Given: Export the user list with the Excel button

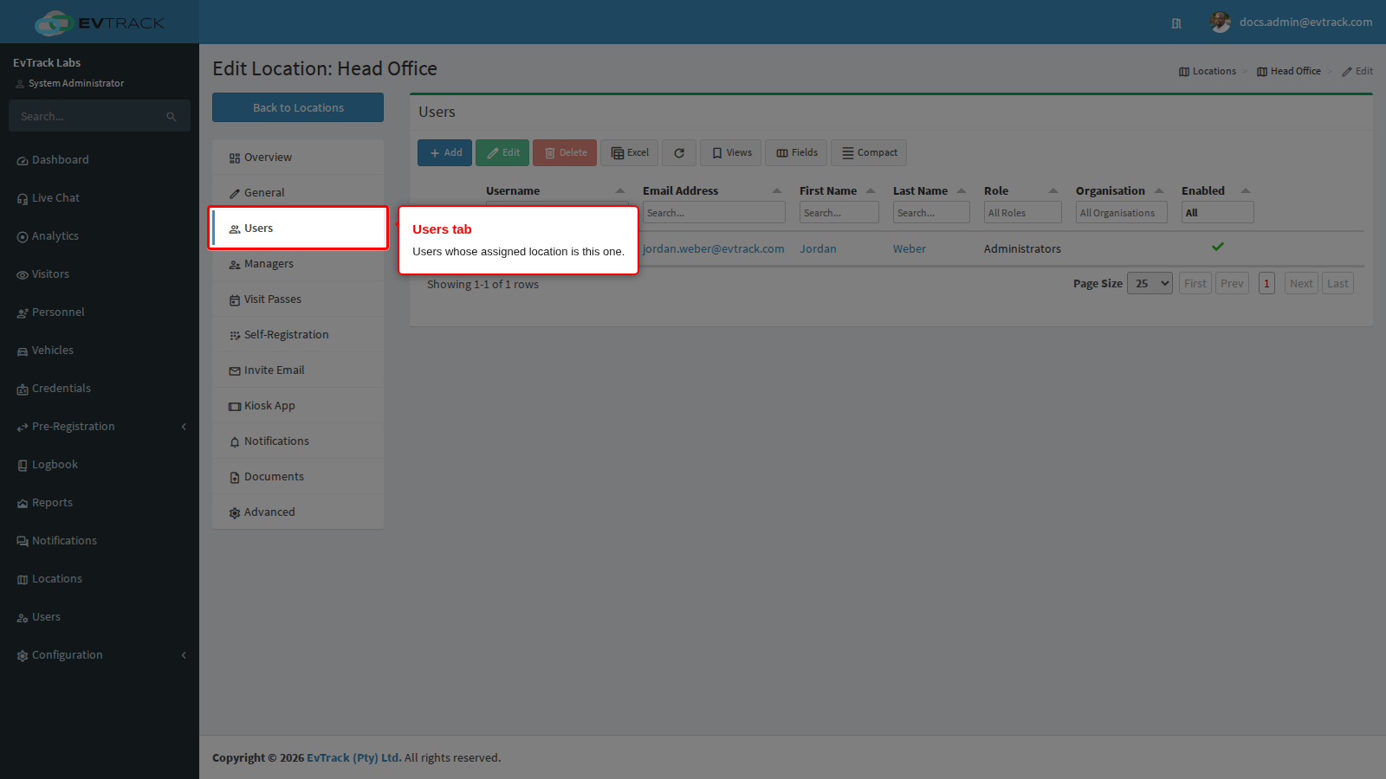Looking at the screenshot, I should click(x=630, y=153).
